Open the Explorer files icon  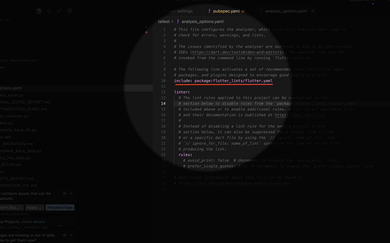39,11
